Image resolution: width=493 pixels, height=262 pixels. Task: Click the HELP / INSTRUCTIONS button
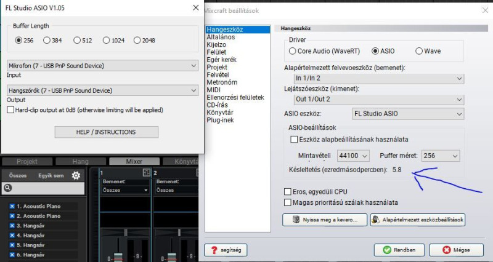point(106,132)
